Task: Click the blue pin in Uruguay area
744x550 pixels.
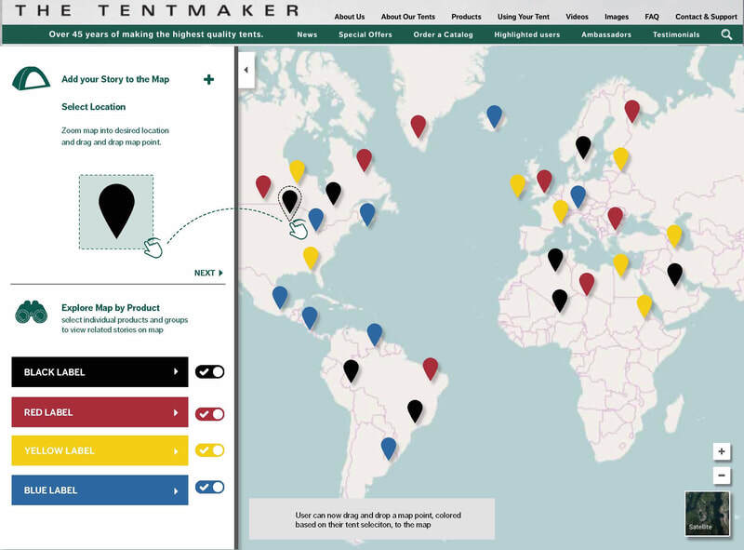Action: pos(388,449)
